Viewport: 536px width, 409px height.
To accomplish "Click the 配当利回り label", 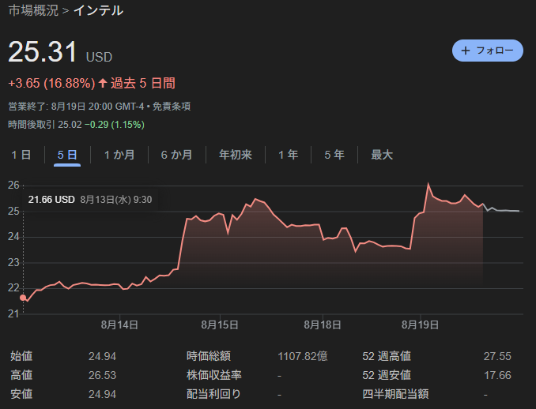I will point(213,394).
